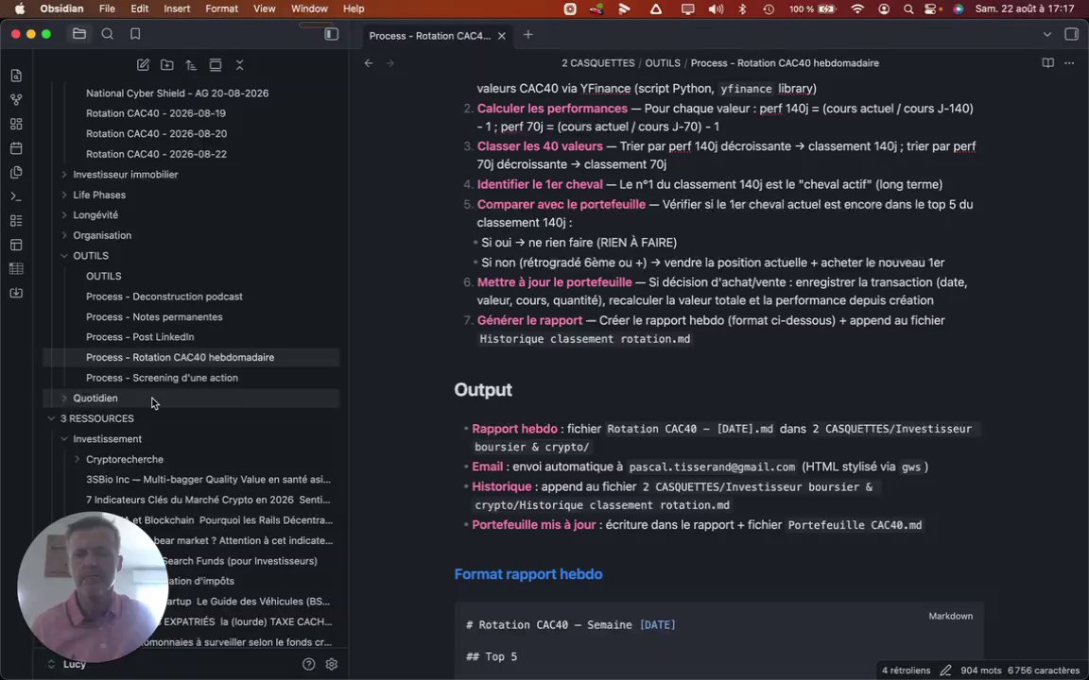The height and width of the screenshot is (680, 1089).
Task: Open vault settings gear icon
Action: (331, 664)
